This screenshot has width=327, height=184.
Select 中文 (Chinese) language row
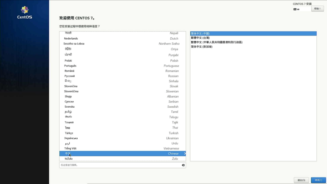coord(122,154)
